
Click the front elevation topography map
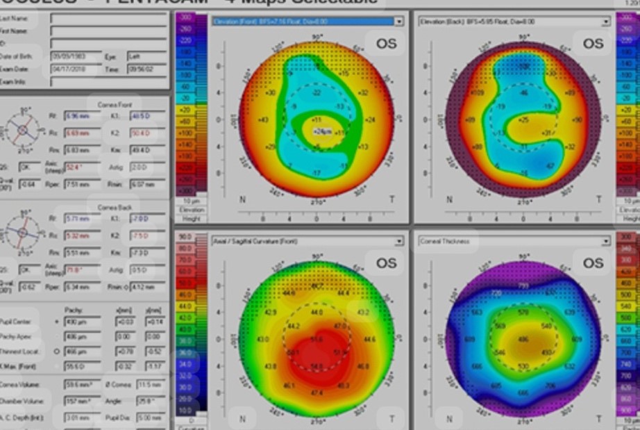coord(316,118)
